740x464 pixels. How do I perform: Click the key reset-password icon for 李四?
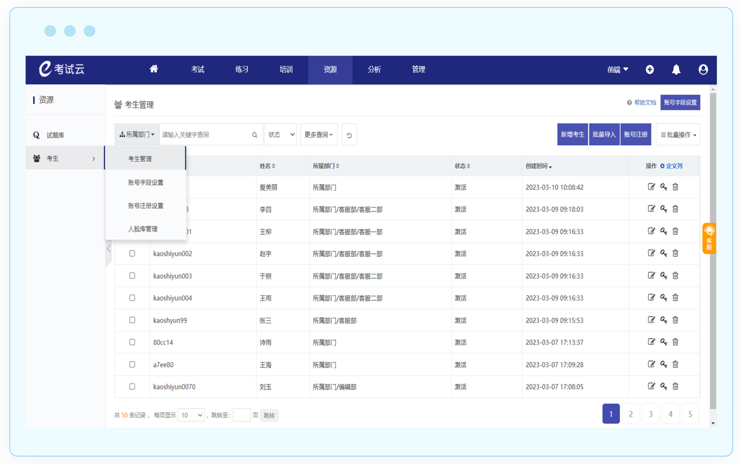(663, 209)
